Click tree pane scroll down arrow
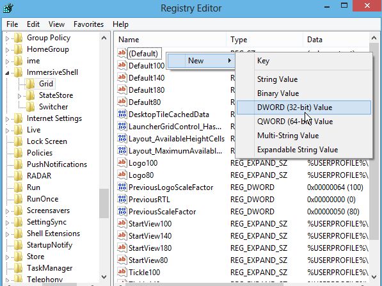Screen dimensions: 382x286 (104, 277)
